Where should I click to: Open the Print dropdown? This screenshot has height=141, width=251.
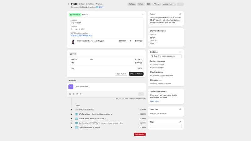click(156, 4)
